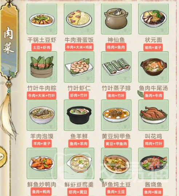The height and width of the screenshot is (196, 179).
Task: Select the 鲜虾豆腐羹 soup icon
Action: tap(79, 163)
